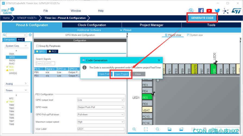Click the Search Signals input field
The height and width of the screenshot is (136, 243).
point(45,63)
